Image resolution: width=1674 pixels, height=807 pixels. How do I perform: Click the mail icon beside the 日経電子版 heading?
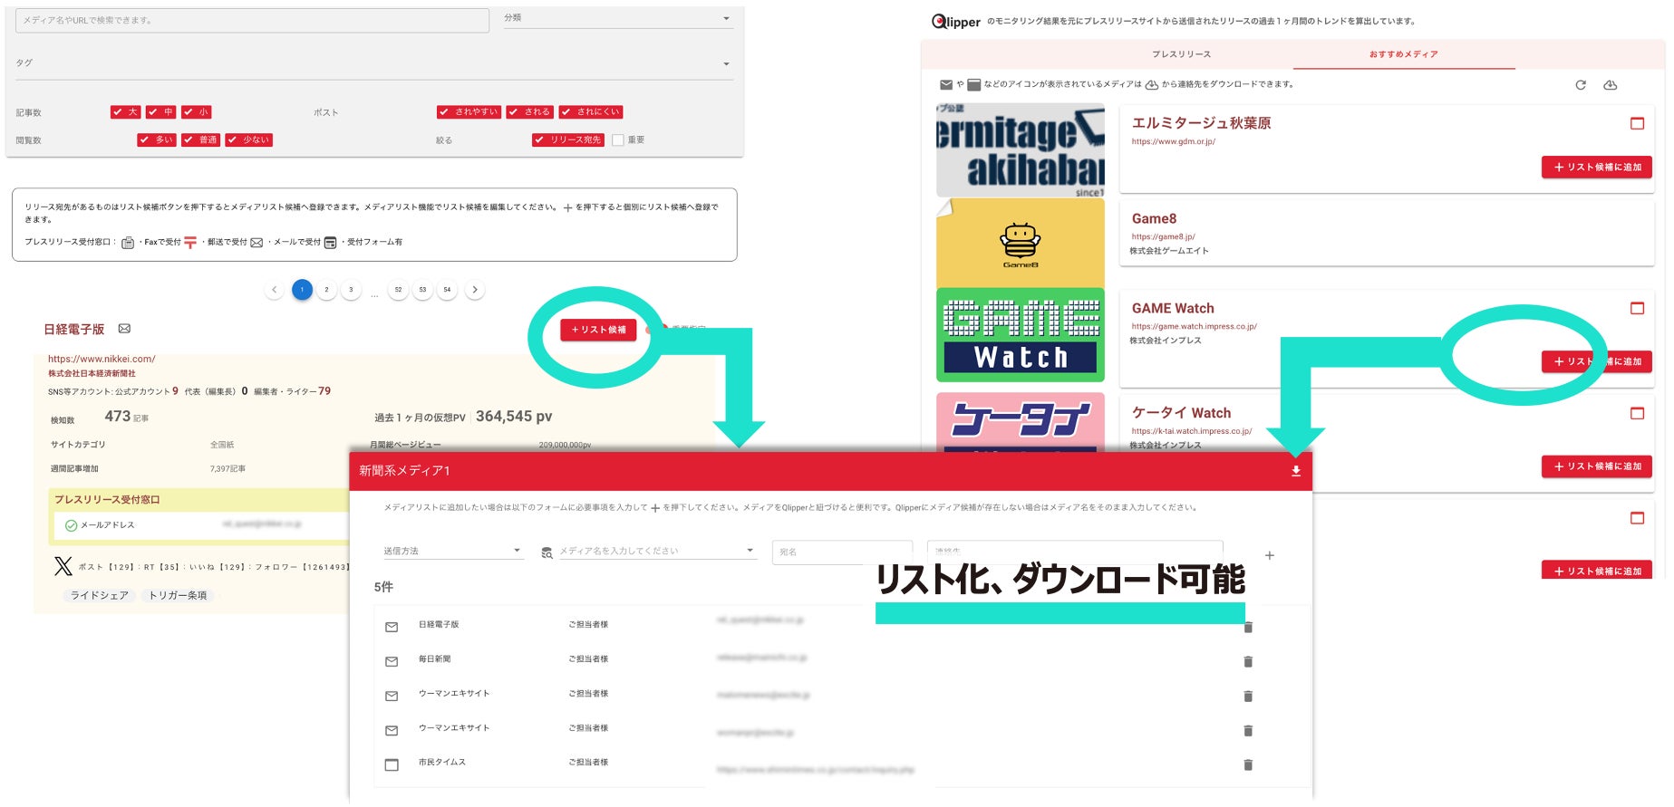click(124, 329)
